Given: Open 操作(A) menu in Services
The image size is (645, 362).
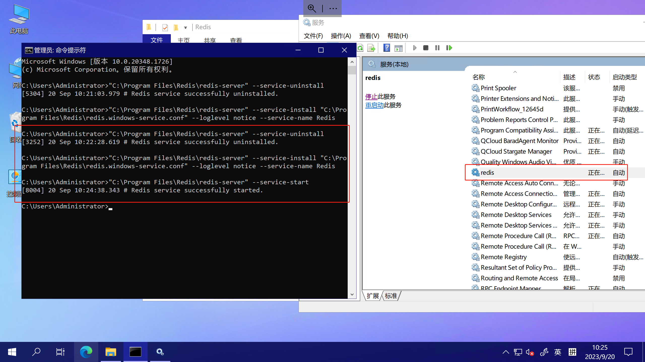Looking at the screenshot, I should 341,36.
